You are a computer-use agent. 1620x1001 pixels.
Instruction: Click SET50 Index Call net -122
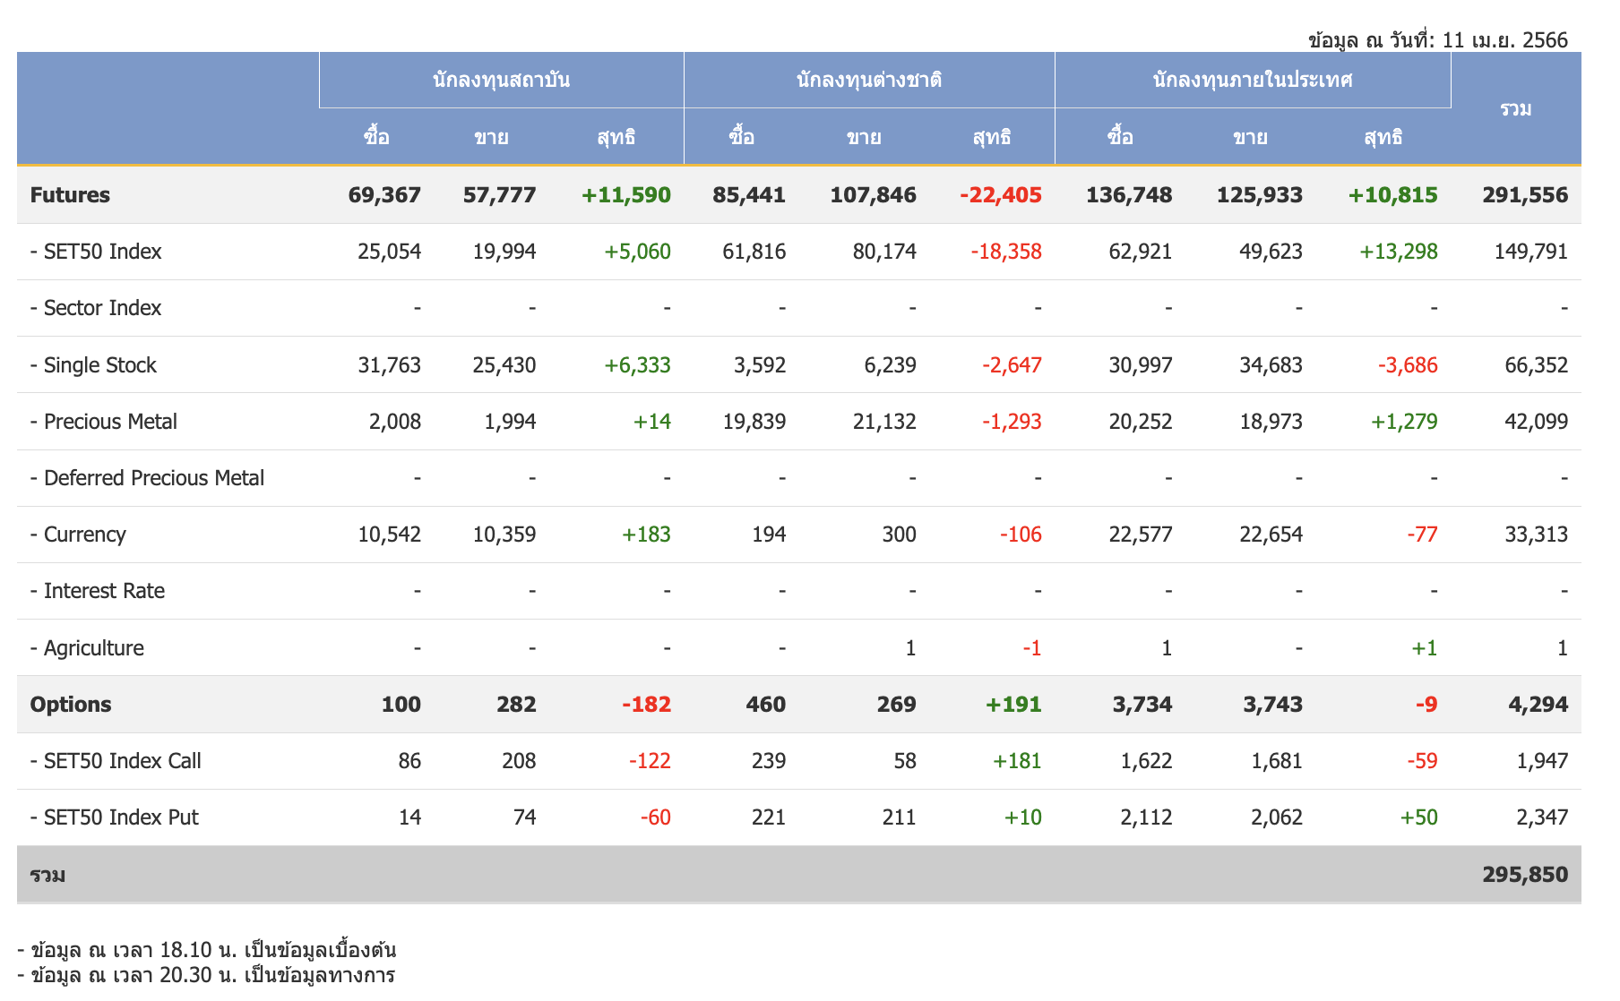pos(650,761)
